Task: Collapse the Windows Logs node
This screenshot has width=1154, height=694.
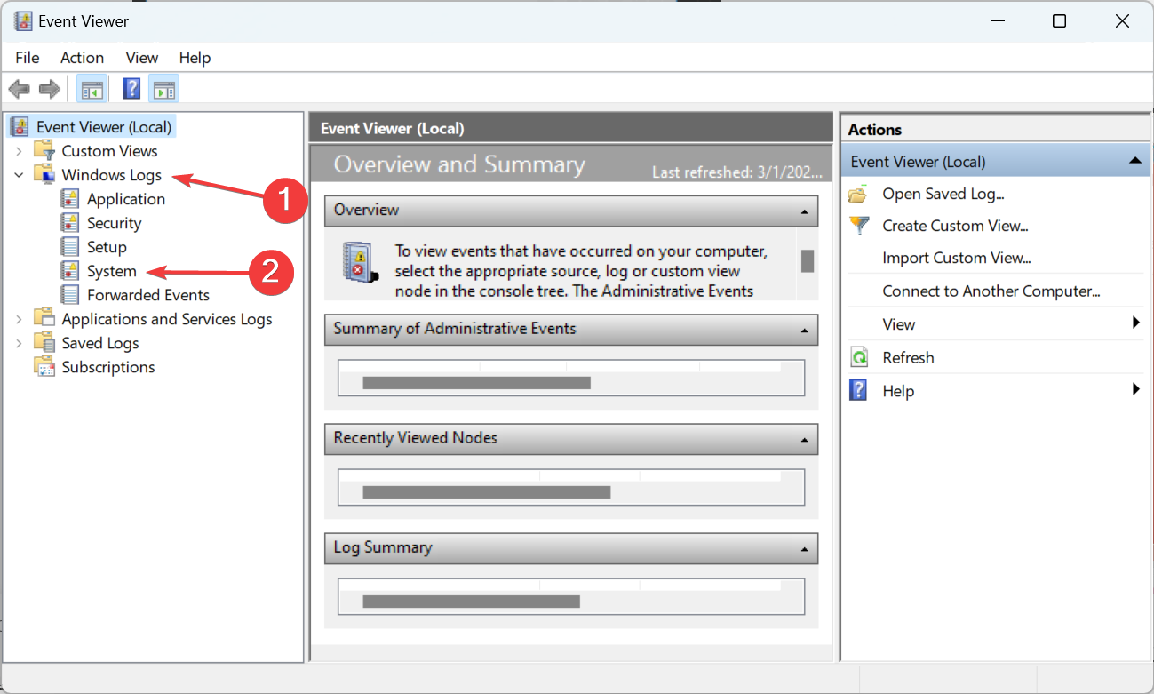Action: click(19, 175)
